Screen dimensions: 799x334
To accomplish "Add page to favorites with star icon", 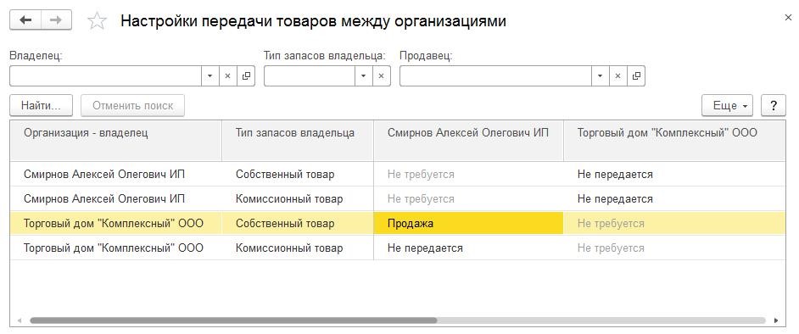I will [x=98, y=21].
